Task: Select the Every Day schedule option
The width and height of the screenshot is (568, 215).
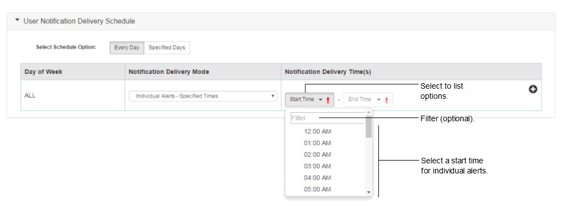Action: tap(127, 48)
